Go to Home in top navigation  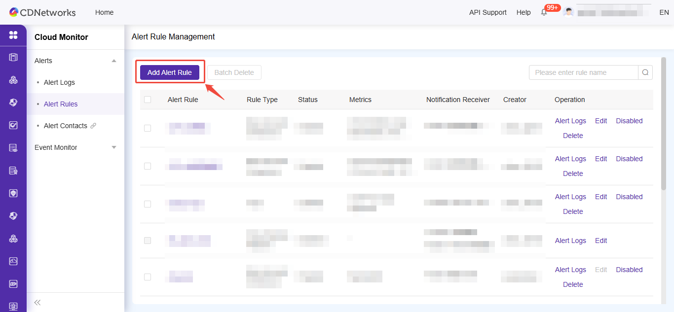tap(104, 12)
